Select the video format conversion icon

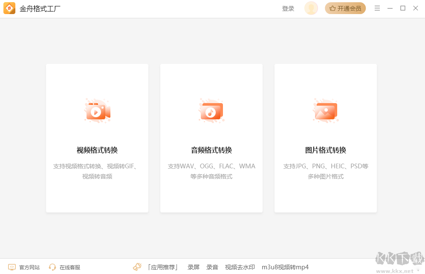click(x=97, y=111)
